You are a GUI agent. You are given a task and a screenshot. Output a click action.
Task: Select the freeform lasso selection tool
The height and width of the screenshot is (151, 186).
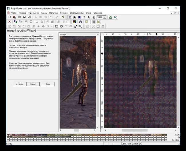coord(61,26)
